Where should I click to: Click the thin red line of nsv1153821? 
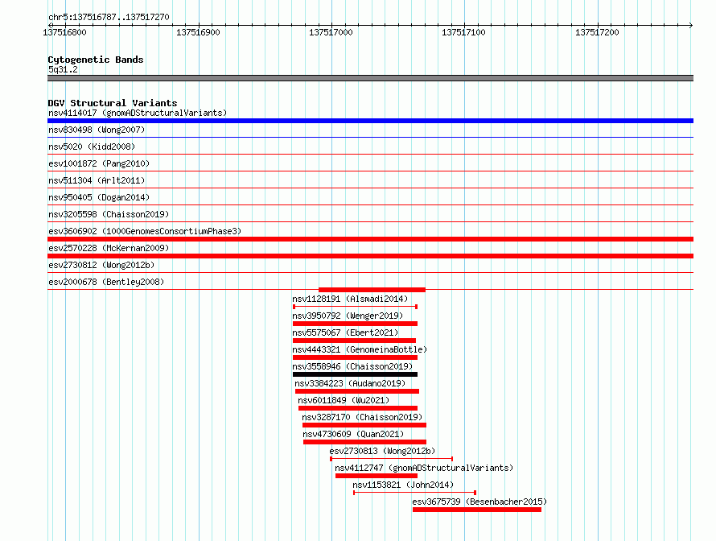coord(415,493)
